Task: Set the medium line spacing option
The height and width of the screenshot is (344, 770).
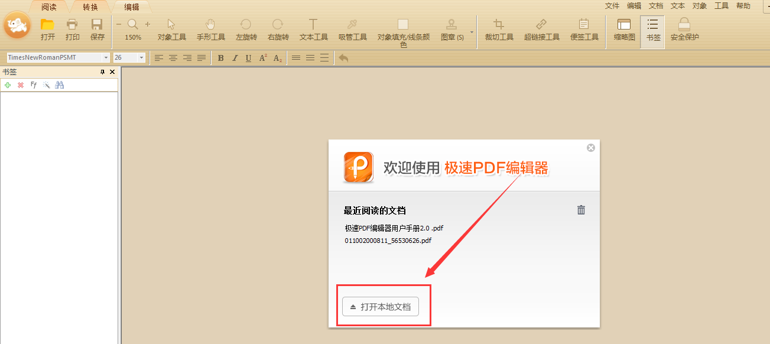Action: [310, 58]
